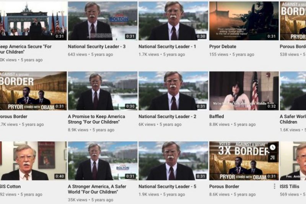Click Watch Later clock icon on Porous Border thumbnail

pos(272,147)
